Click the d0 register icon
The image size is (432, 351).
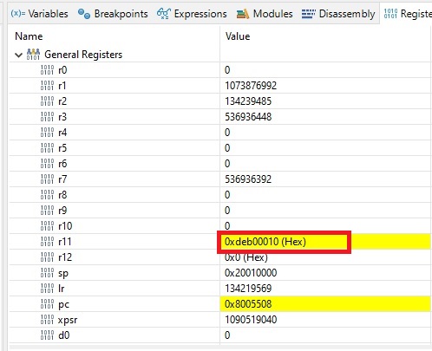47,335
